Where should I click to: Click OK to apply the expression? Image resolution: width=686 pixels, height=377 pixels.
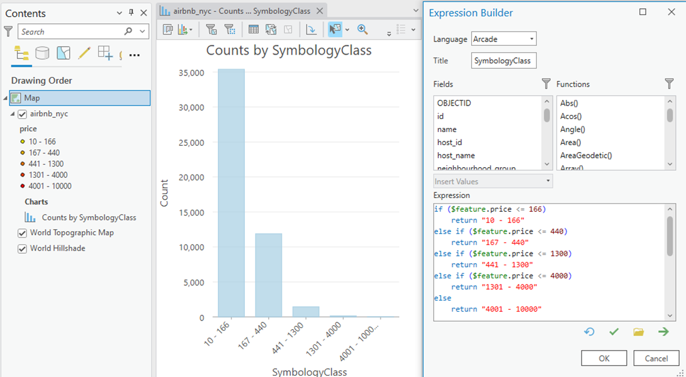(x=604, y=358)
